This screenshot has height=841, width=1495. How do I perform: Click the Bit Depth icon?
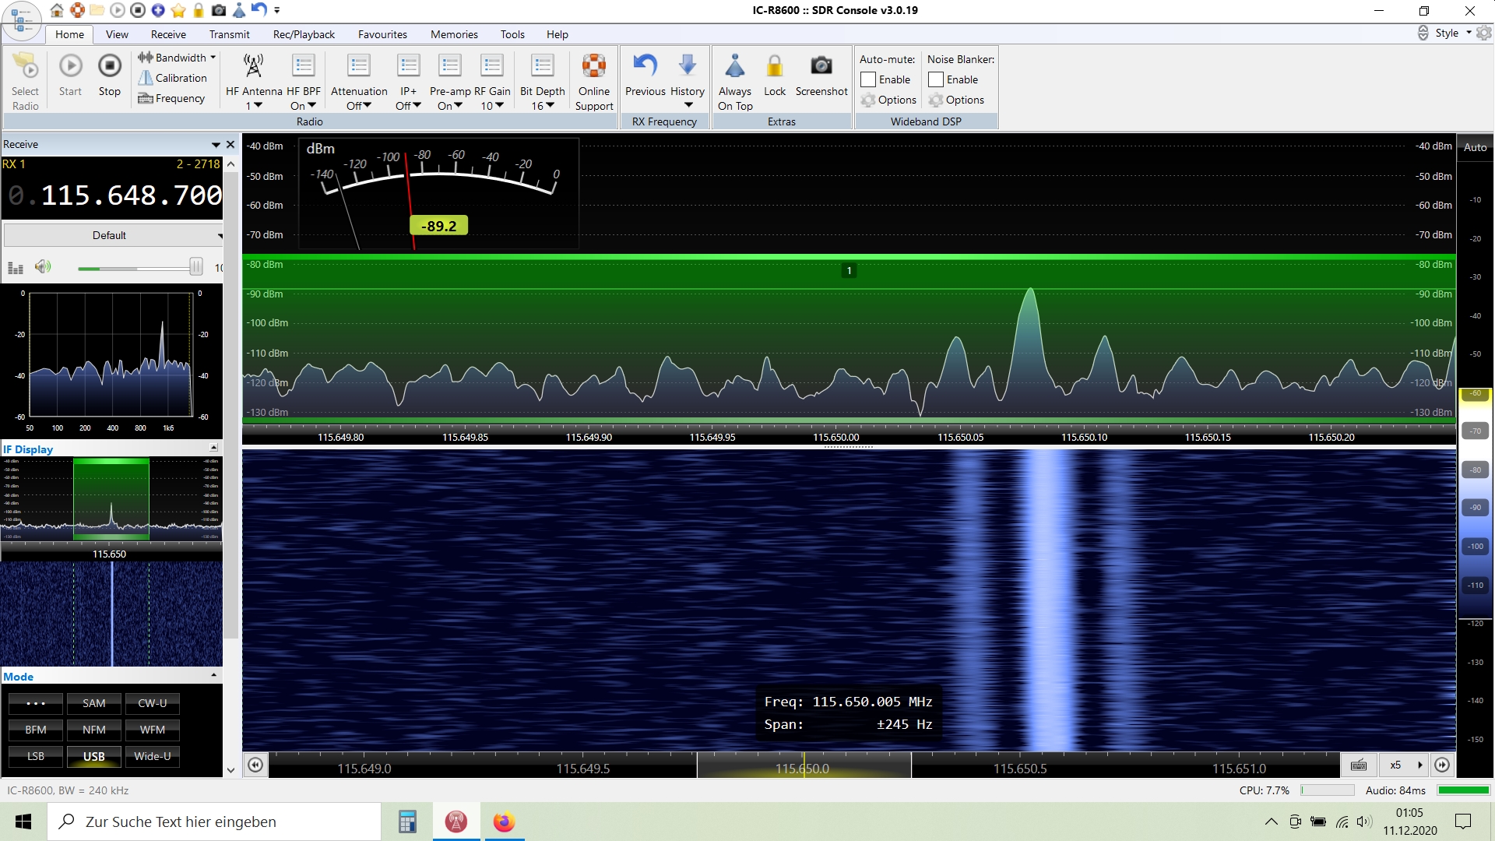click(x=543, y=65)
